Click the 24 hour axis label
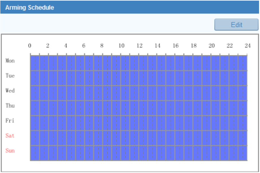The image size is (260, 173). tap(247, 46)
